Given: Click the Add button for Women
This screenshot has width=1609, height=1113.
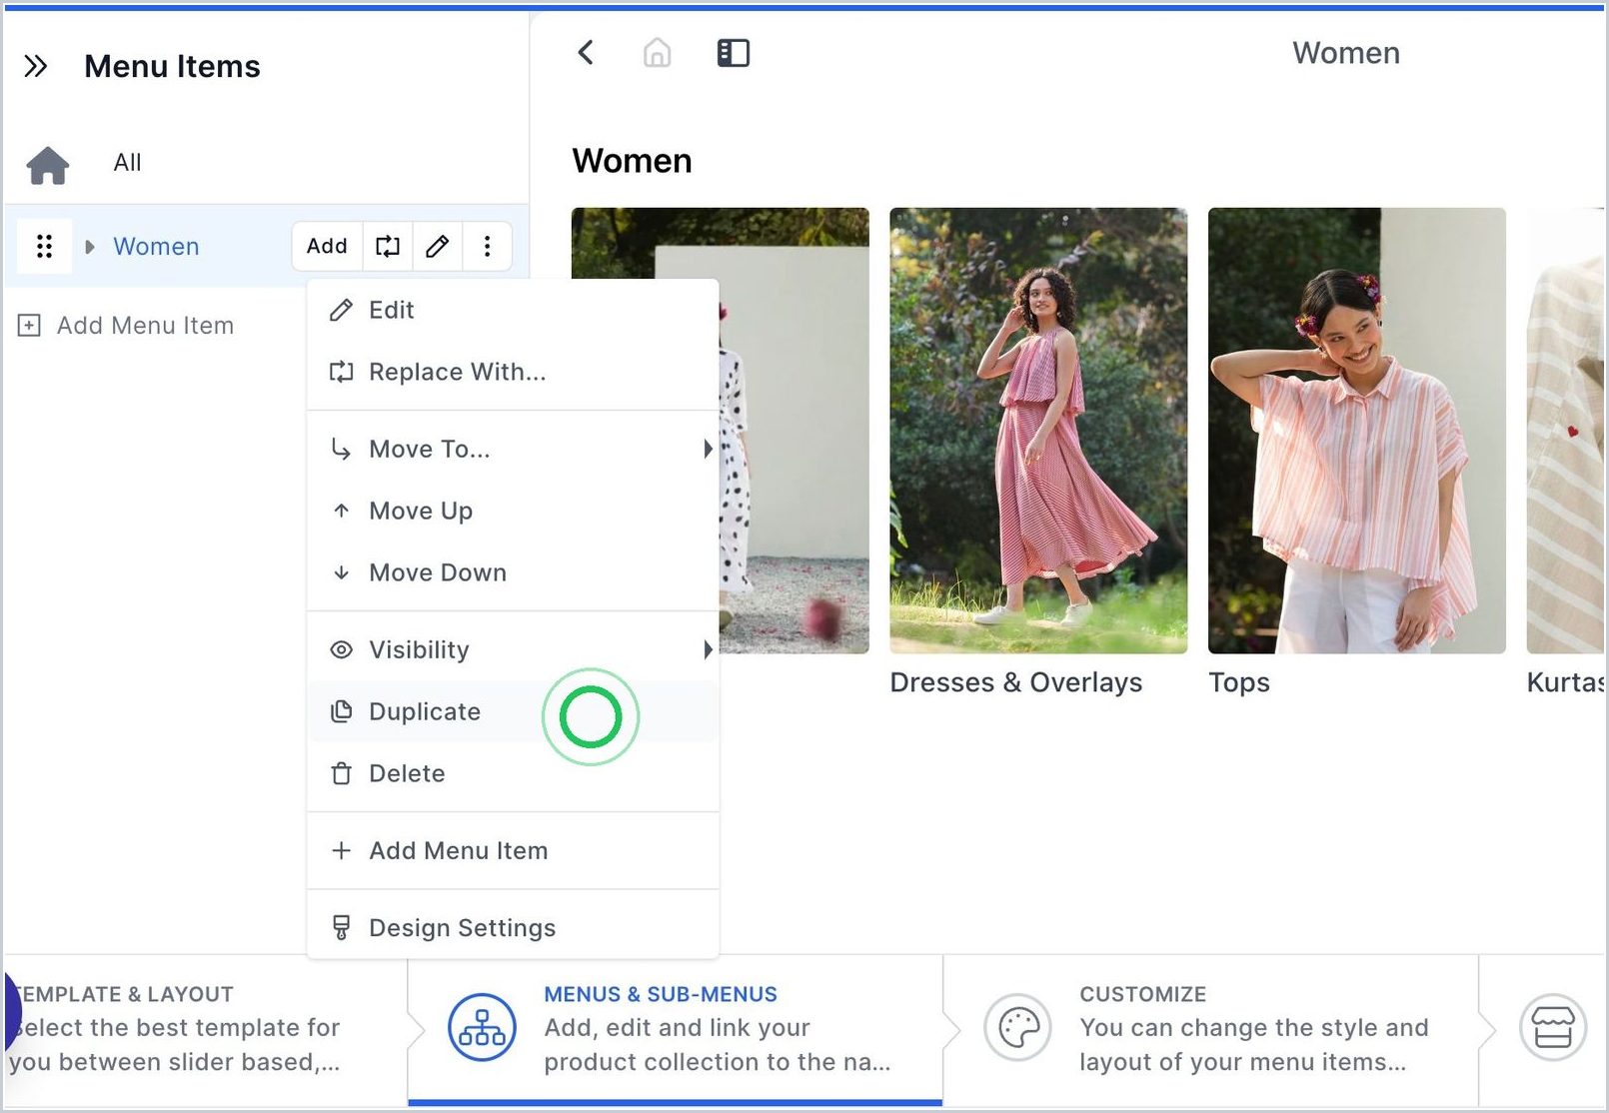Looking at the screenshot, I should pyautogui.click(x=327, y=246).
